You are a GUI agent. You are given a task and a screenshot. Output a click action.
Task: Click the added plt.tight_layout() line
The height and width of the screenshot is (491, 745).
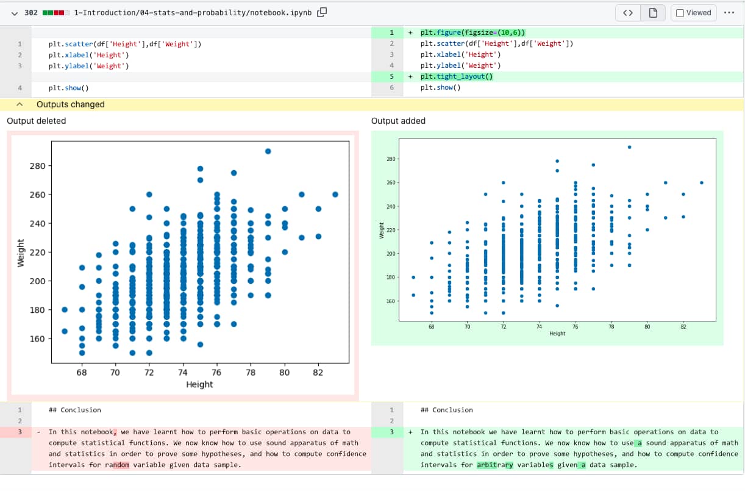pos(457,76)
